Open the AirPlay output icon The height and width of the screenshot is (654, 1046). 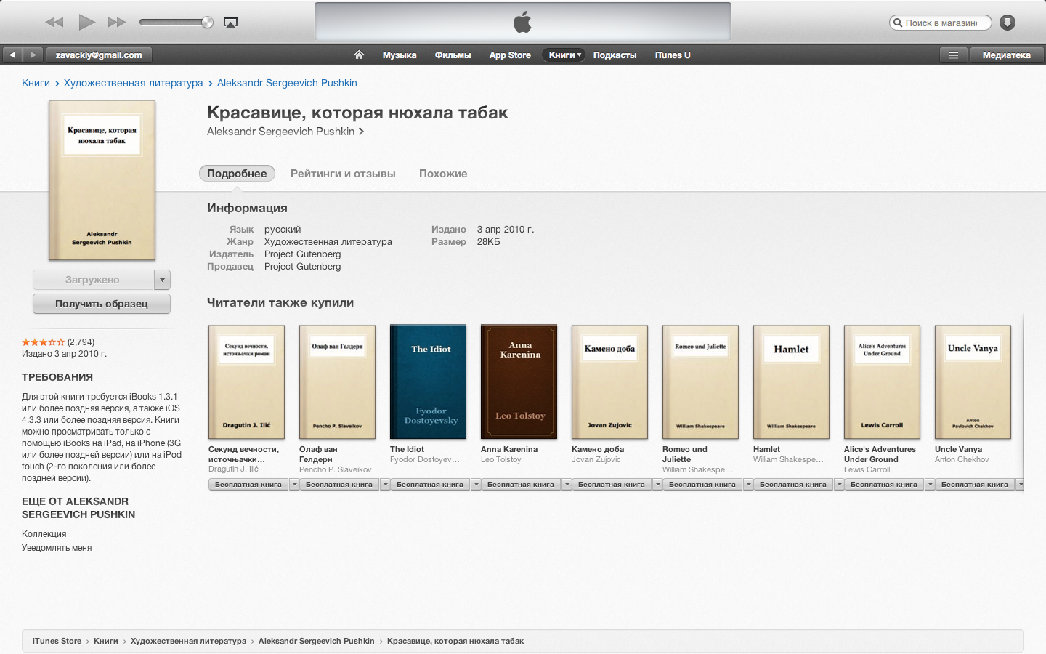pyautogui.click(x=230, y=23)
